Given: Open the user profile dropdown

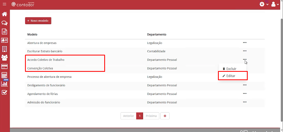Looking at the screenshot, I should point(275,4).
